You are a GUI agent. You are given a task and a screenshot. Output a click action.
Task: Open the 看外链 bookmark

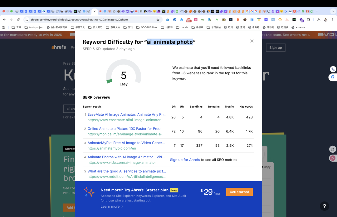coord(254,27)
